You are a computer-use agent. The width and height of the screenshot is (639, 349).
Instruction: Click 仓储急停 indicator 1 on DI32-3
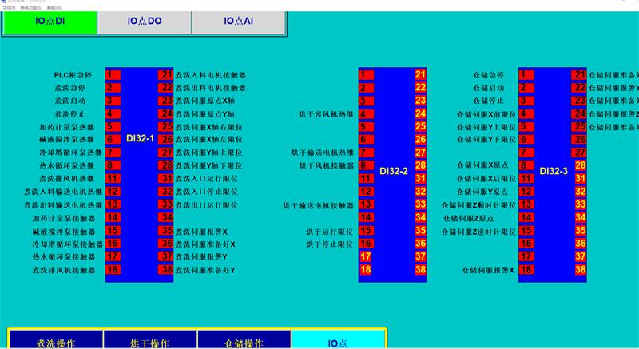526,75
